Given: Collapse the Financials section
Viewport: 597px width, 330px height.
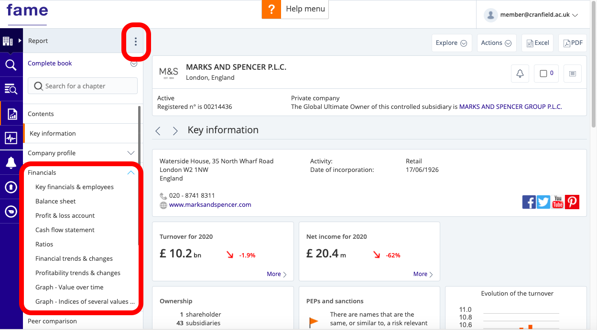Looking at the screenshot, I should click(x=131, y=173).
